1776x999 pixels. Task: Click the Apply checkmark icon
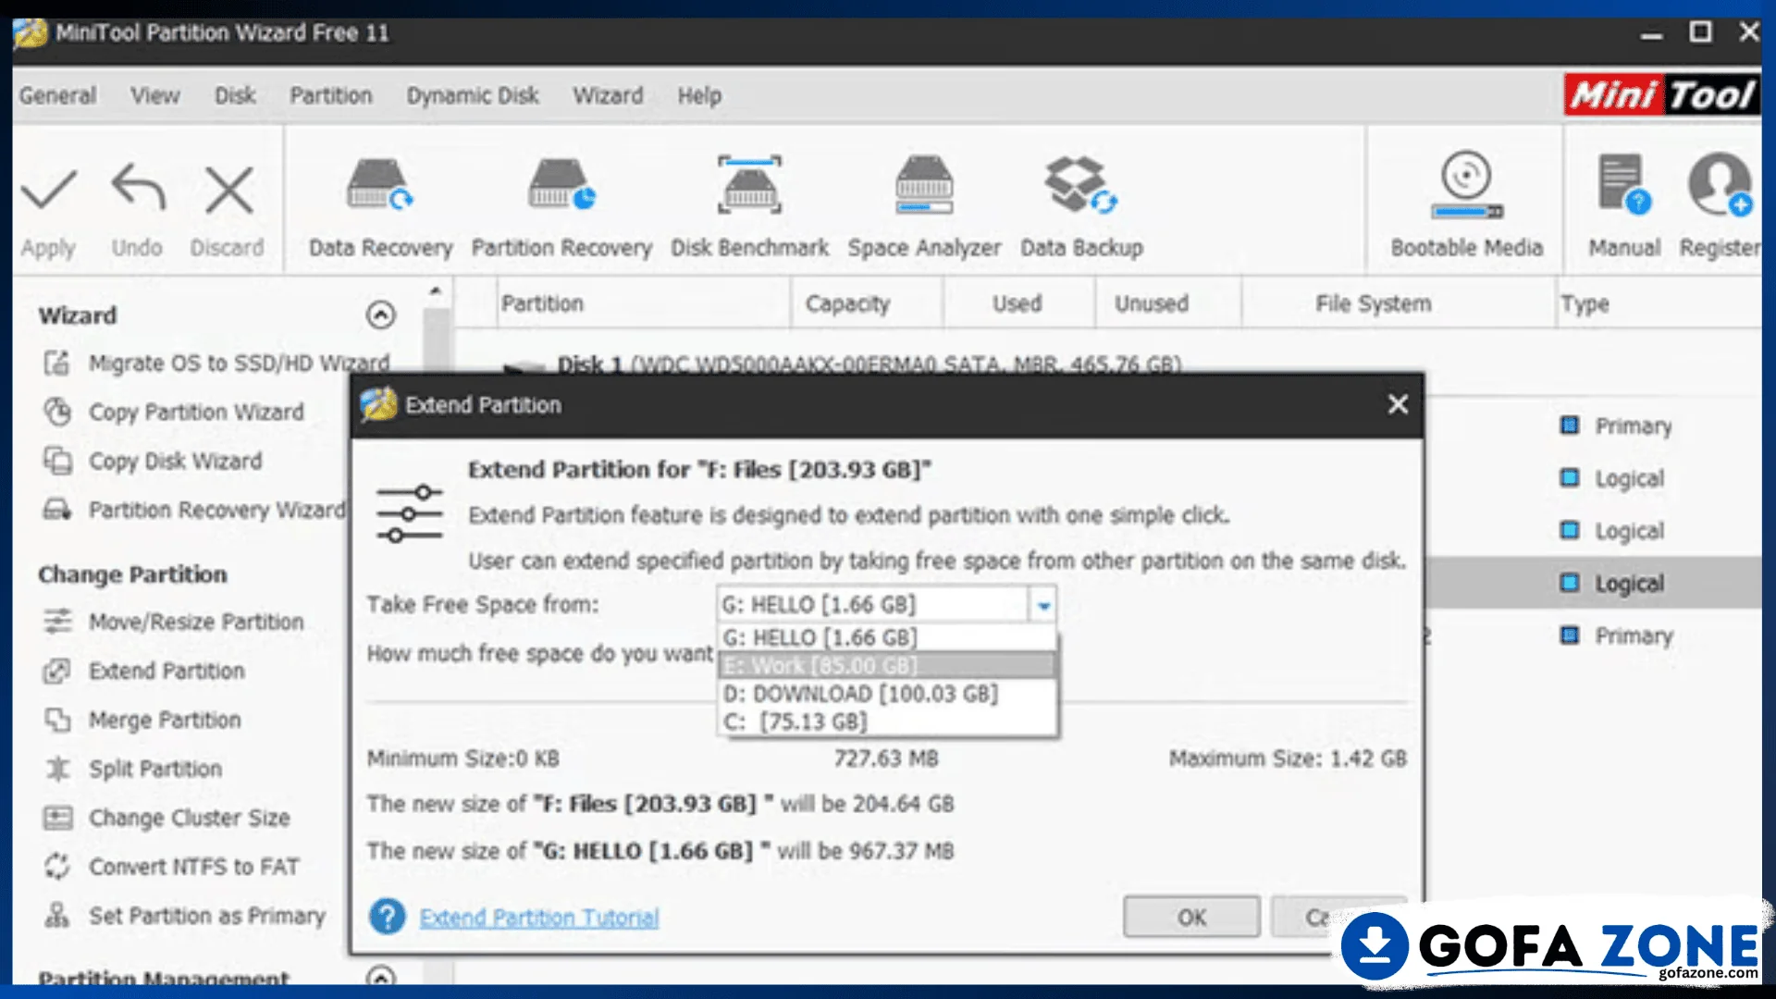pos(48,190)
